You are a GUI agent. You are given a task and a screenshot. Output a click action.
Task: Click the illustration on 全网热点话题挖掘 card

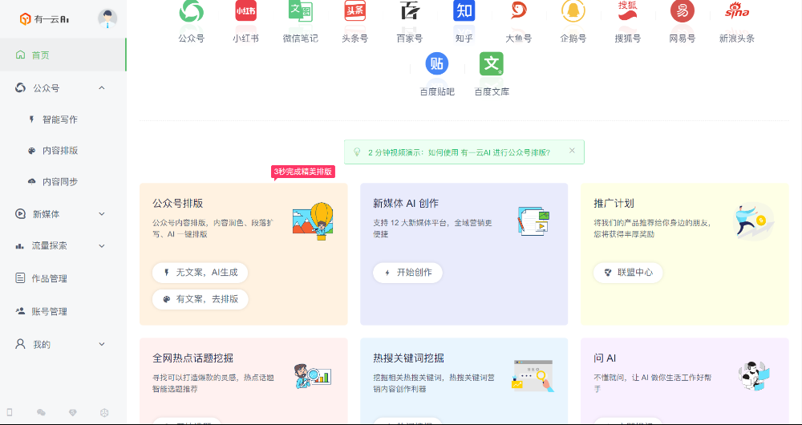pyautogui.click(x=313, y=376)
